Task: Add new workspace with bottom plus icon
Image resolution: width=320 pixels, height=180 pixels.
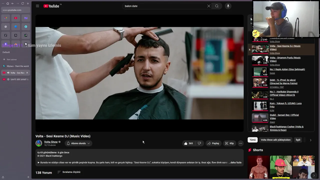Action: click(28, 177)
